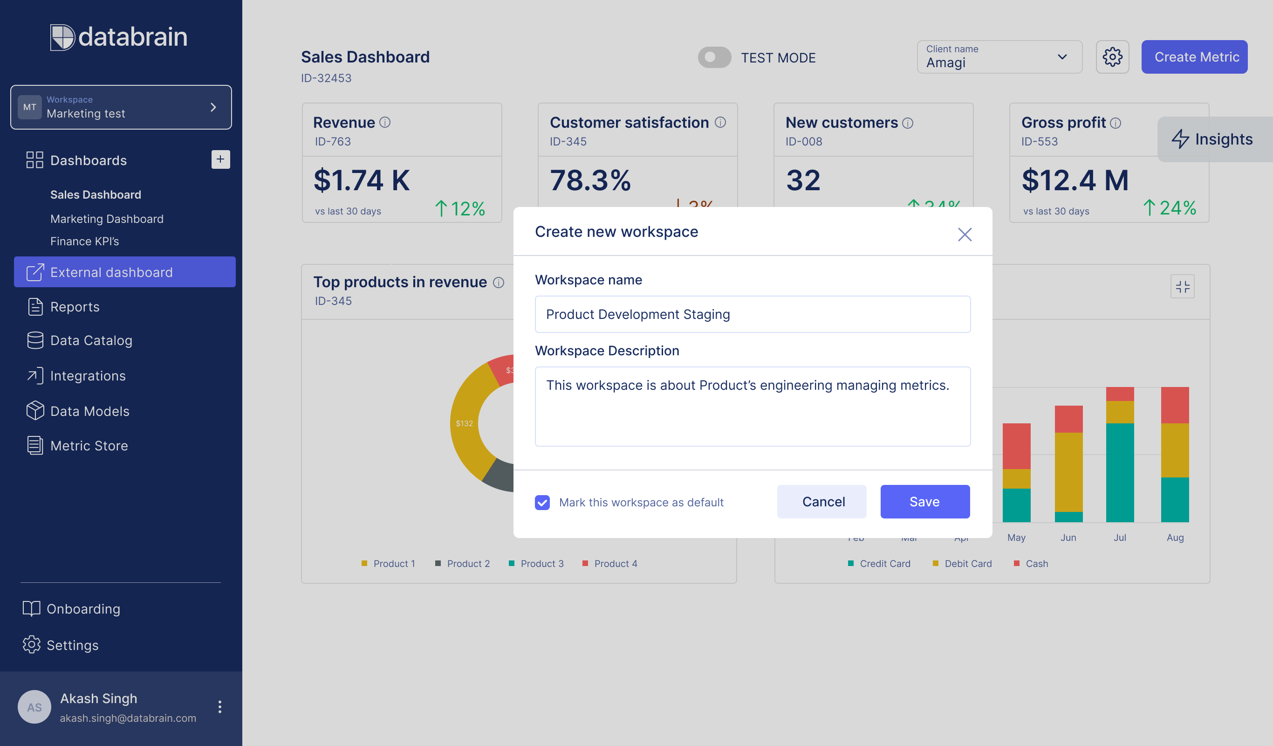Click the Revenue info icon

pos(385,122)
